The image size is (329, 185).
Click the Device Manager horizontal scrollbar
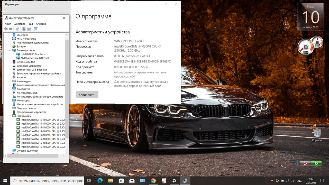click(x=33, y=156)
